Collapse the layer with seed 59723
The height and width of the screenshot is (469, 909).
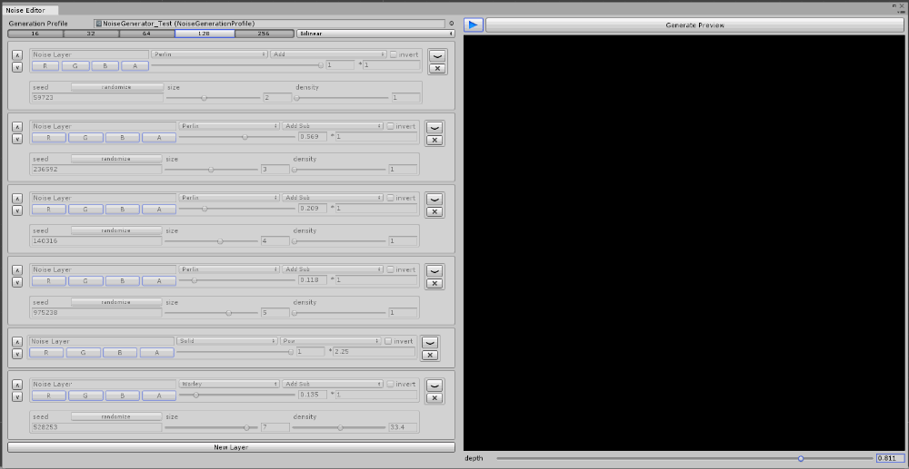point(438,55)
